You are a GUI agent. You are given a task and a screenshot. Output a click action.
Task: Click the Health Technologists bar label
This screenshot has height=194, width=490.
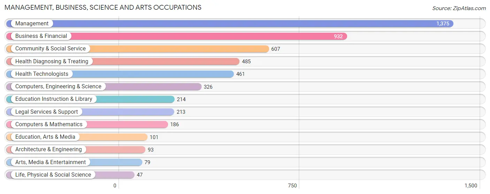point(42,74)
